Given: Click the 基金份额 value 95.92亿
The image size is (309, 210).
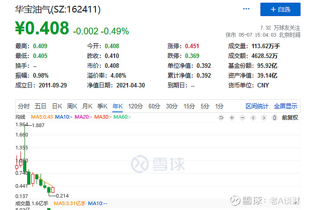Looking at the screenshot, I should click(267, 66).
